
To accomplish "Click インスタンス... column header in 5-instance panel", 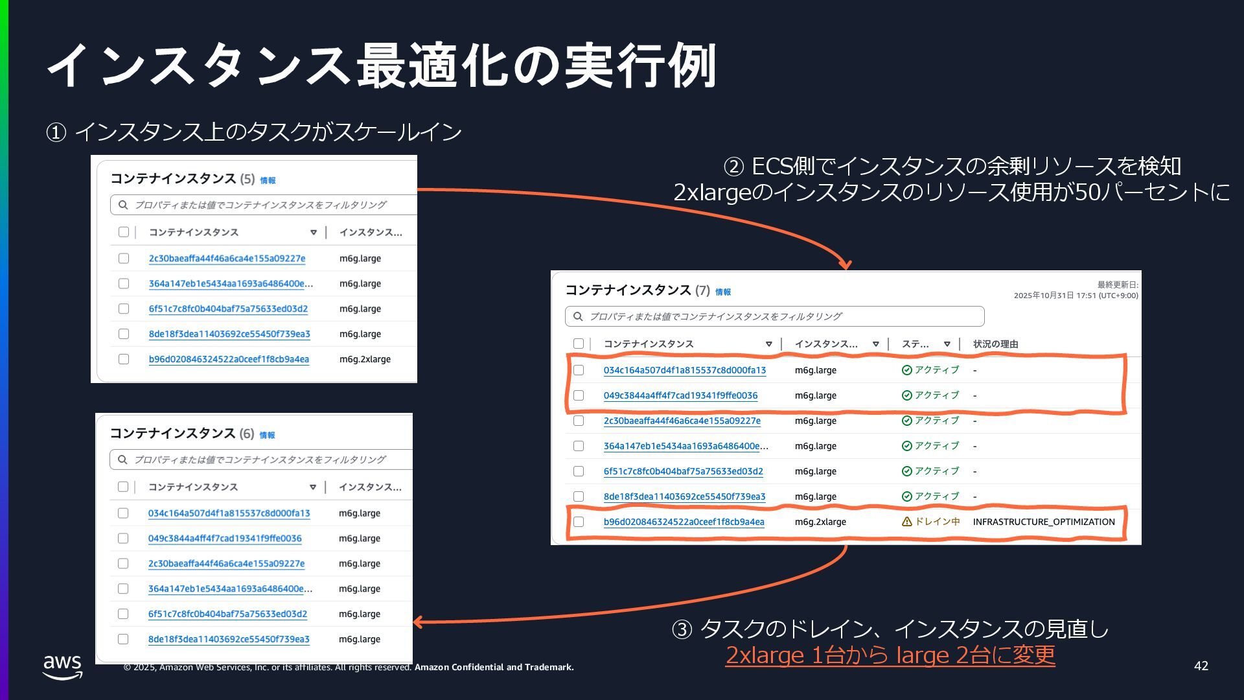I will 370,232.
